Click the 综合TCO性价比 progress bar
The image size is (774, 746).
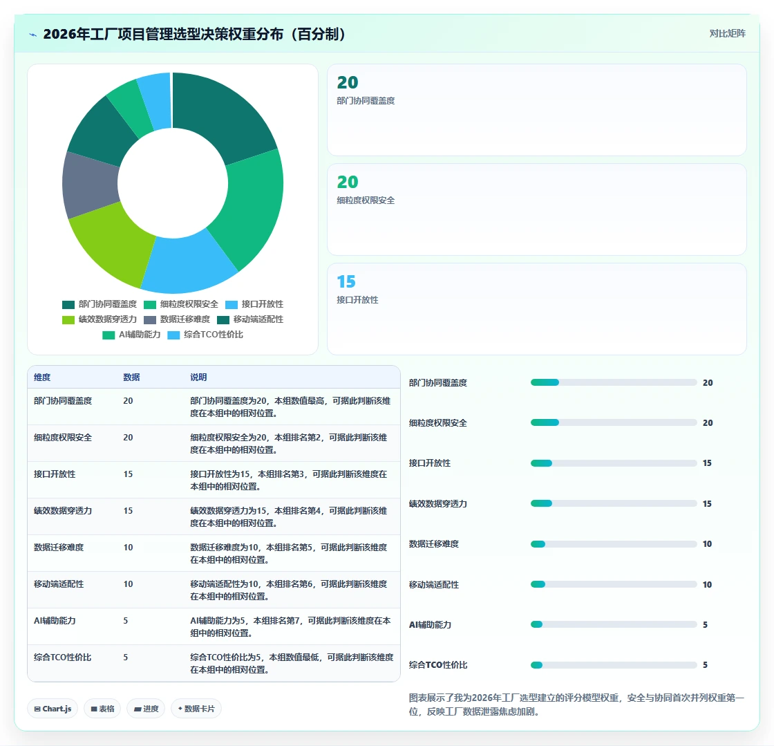pyautogui.click(x=614, y=665)
